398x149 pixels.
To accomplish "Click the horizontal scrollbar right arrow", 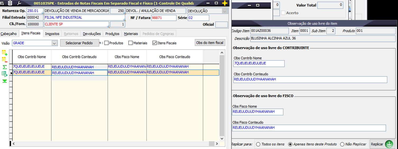I will (x=217, y=144).
